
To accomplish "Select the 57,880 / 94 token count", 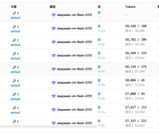I will pos(135,94).
